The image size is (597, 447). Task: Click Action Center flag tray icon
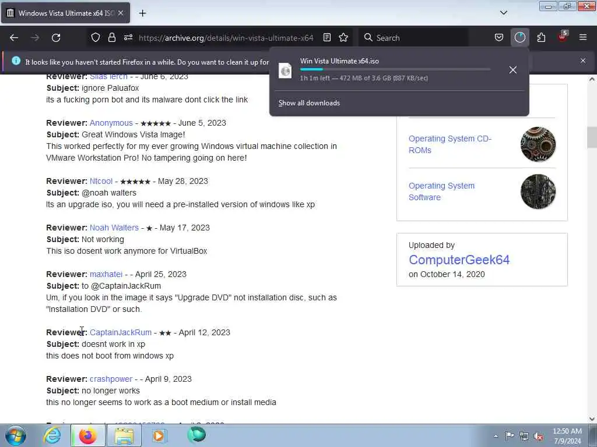tap(510, 436)
